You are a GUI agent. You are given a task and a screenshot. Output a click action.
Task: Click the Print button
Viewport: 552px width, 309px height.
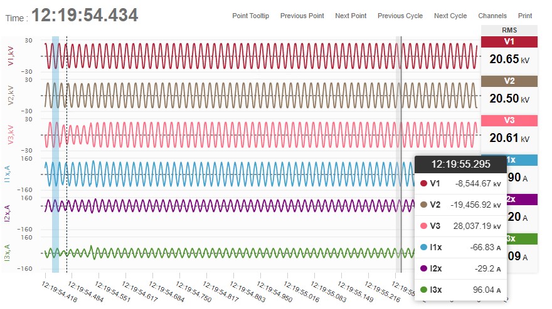pos(524,16)
